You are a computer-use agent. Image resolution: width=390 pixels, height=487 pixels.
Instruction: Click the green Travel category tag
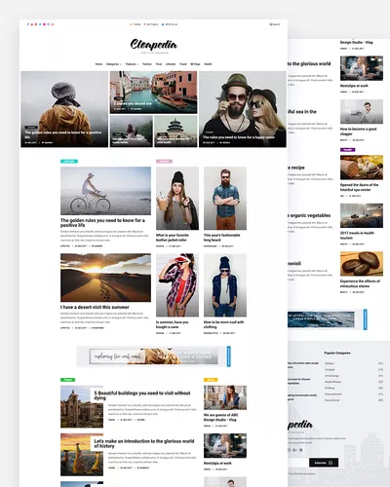pyautogui.click(x=67, y=380)
